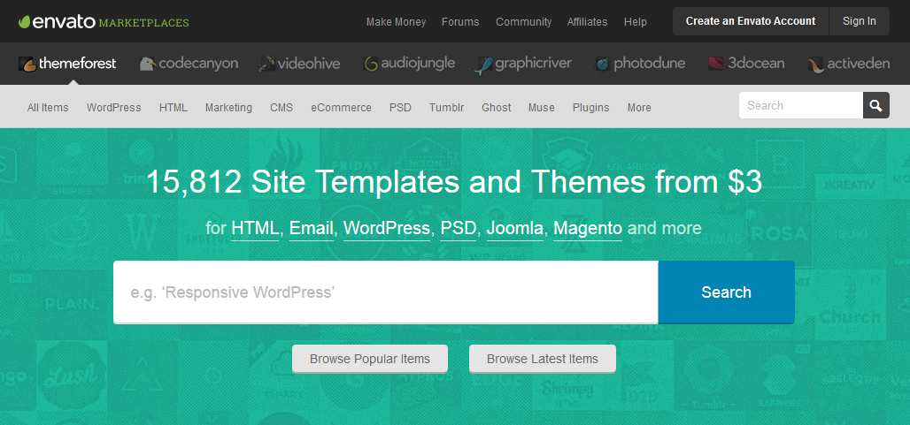
Task: Select the PSD category tab
Action: (x=400, y=108)
